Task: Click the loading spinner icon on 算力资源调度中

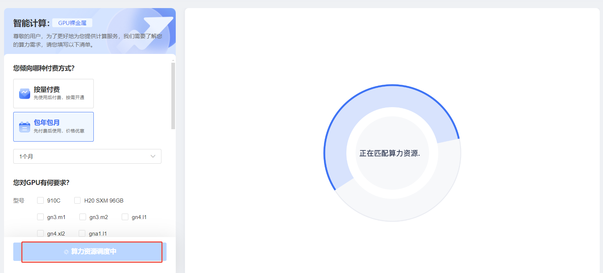Action: point(66,252)
